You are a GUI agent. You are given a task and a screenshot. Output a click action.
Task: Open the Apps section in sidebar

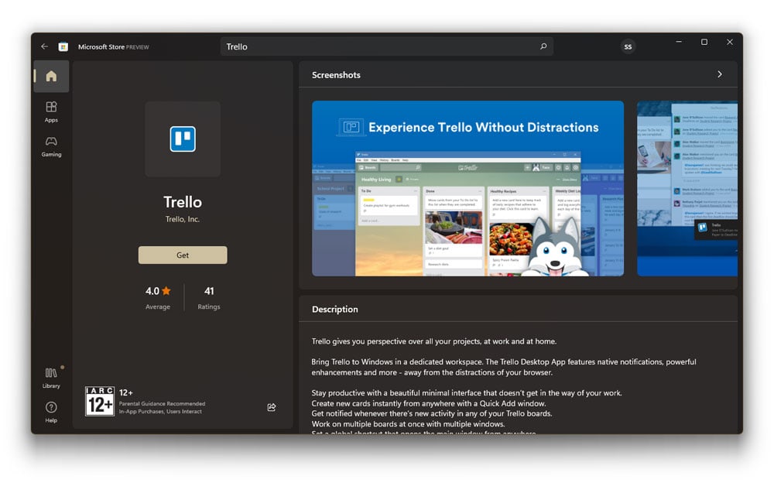(x=51, y=111)
